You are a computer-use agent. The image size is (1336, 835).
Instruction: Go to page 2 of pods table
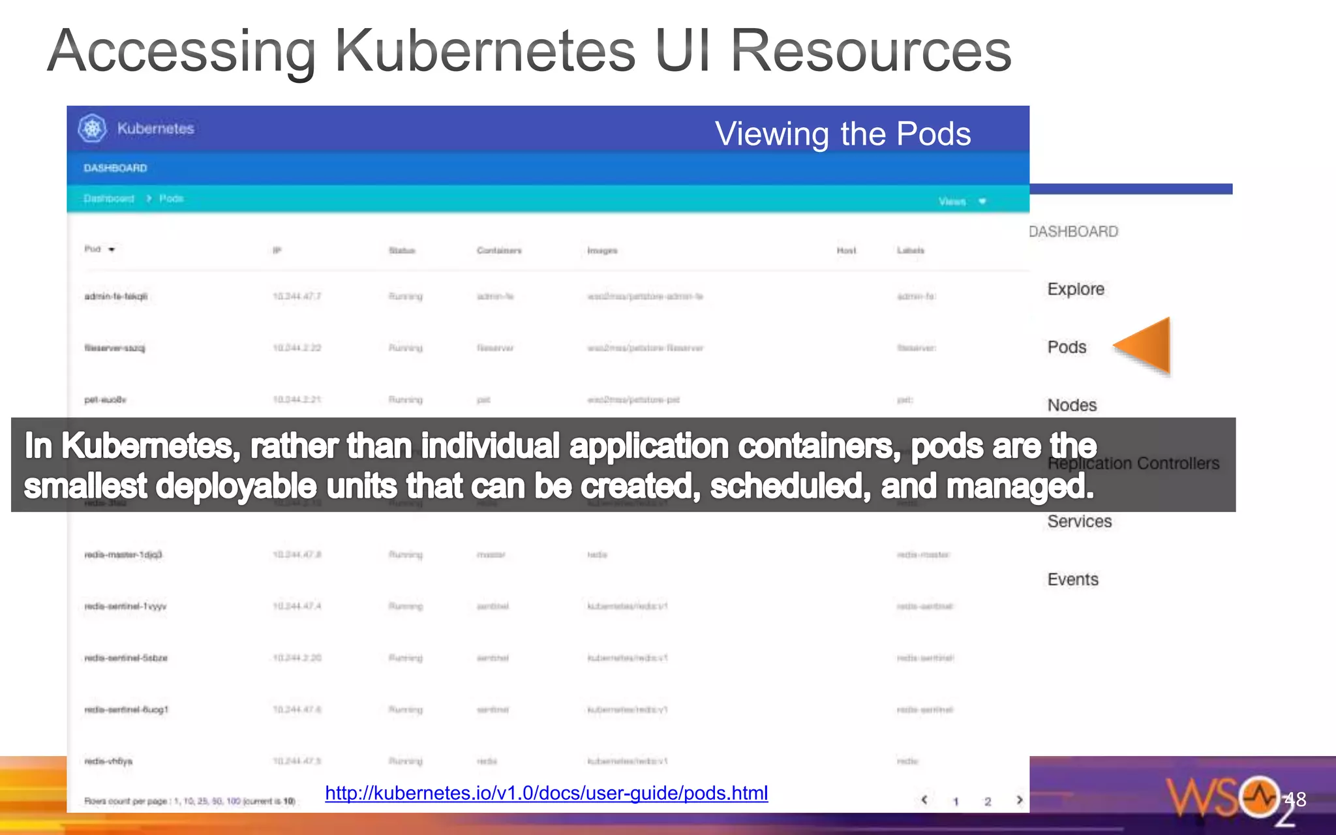(x=988, y=802)
